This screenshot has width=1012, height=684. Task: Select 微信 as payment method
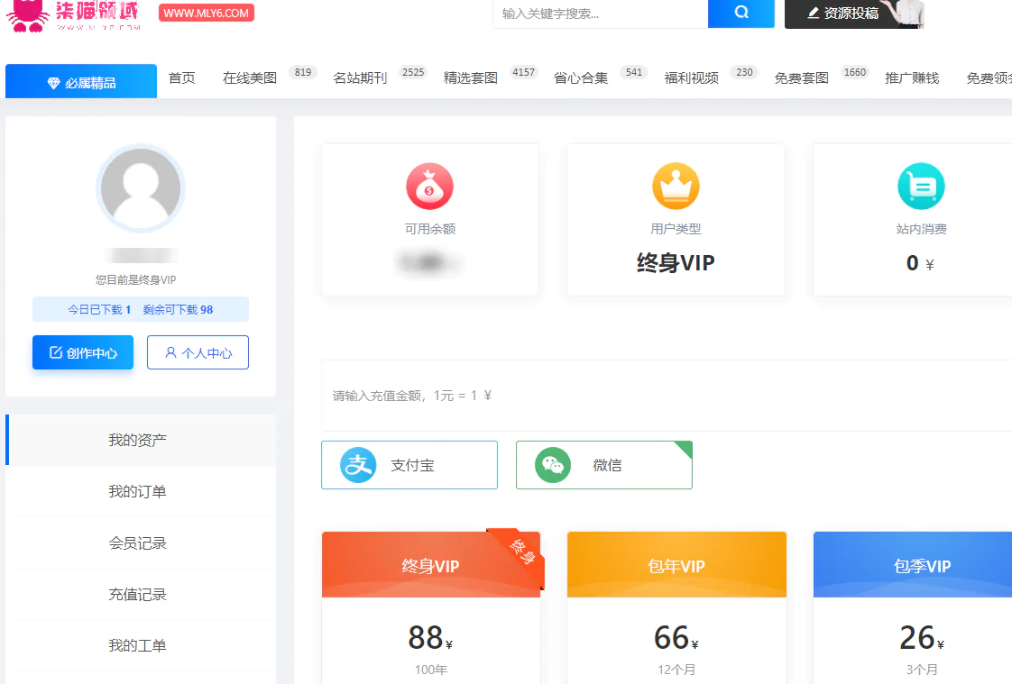(x=604, y=465)
